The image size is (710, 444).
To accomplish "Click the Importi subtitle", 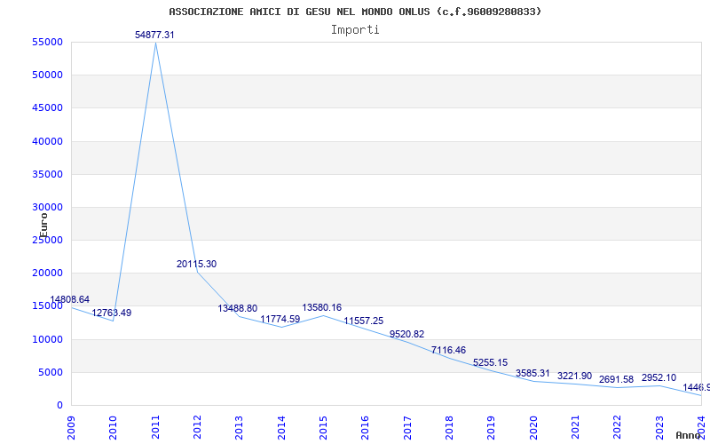I will [355, 30].
